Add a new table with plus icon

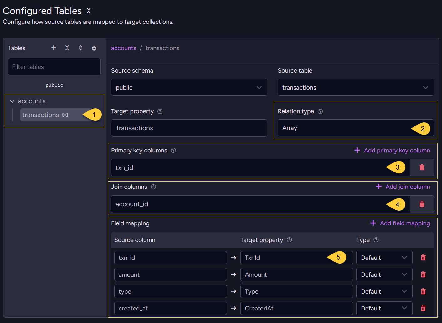click(54, 48)
